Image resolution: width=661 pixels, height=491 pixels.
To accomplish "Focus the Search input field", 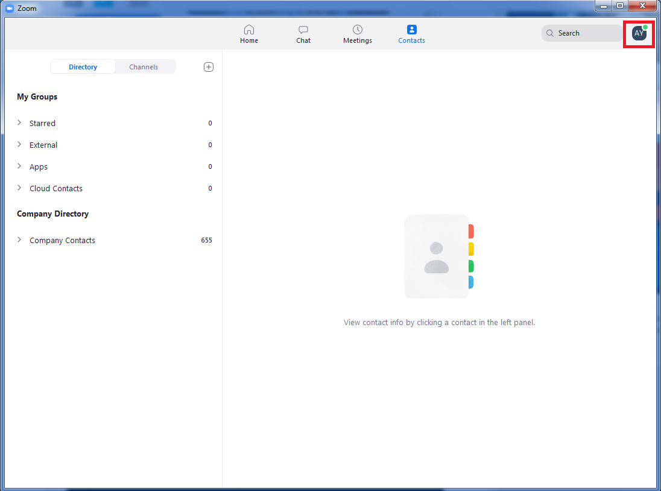I will 582,33.
